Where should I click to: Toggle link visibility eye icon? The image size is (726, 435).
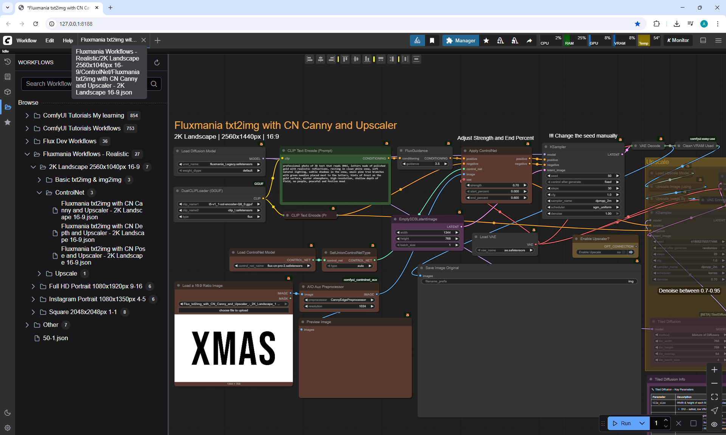(x=714, y=424)
